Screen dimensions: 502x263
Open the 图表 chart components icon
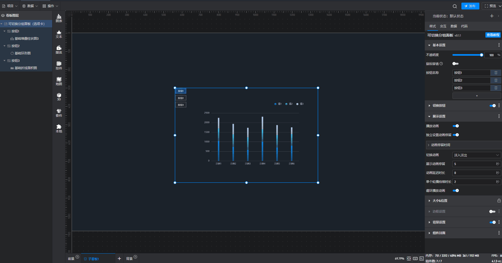coord(59,18)
